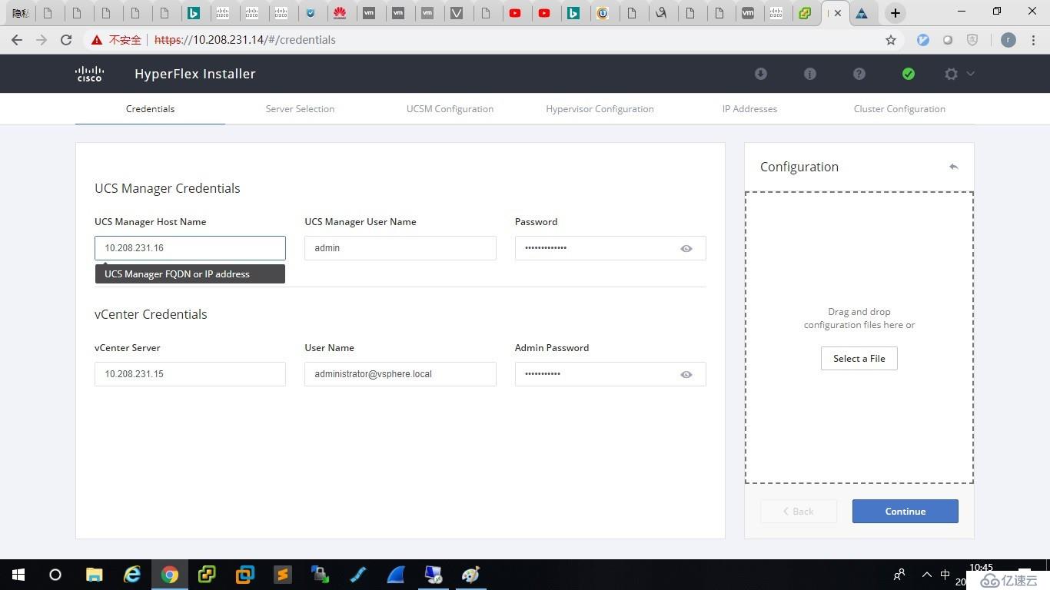Collapse Configuration panel with the arrow icon
The width and height of the screenshot is (1050, 590).
(954, 167)
